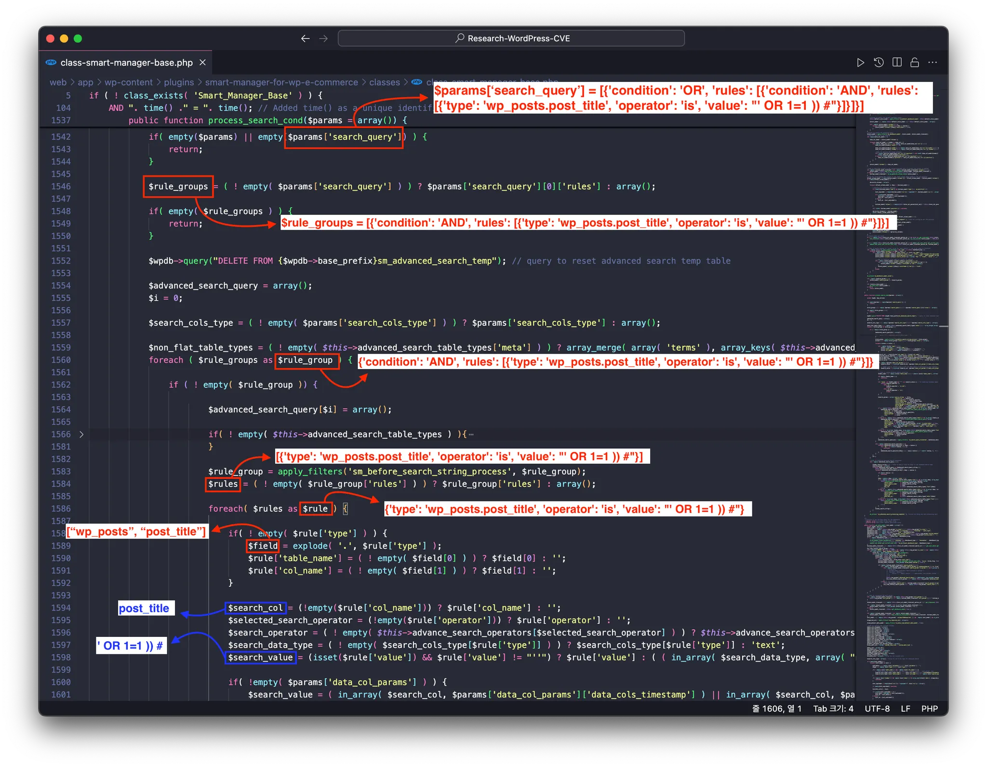Image resolution: width=987 pixels, height=767 pixels.
Task: Click the unlock padlock icon
Action: [914, 63]
